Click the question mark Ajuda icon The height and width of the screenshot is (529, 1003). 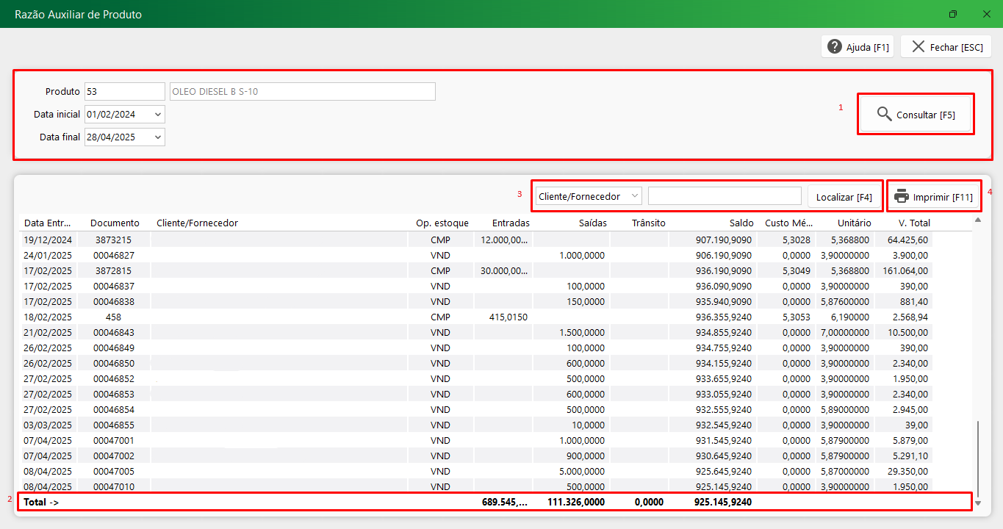(835, 46)
